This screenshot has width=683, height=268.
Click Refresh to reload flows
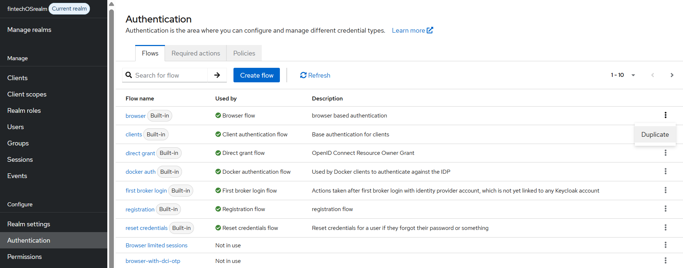tap(315, 75)
